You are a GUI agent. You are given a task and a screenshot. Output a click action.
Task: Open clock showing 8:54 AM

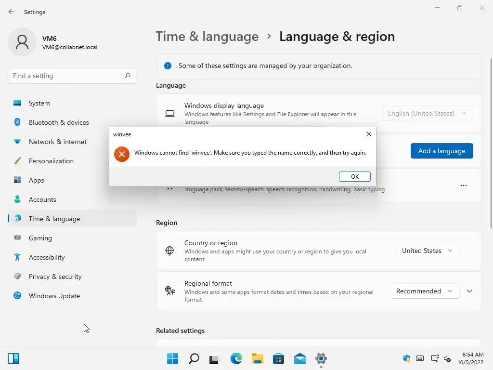coord(471,358)
